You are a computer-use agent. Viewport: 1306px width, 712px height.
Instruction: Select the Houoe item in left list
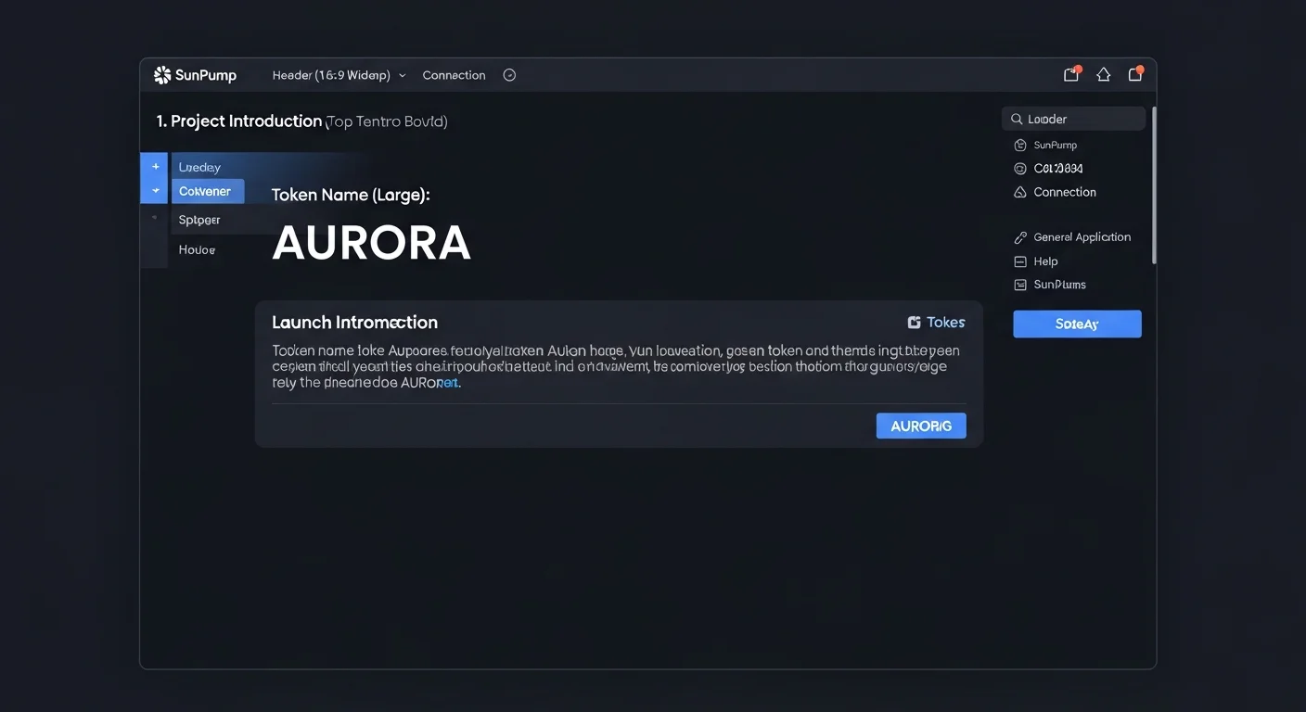click(197, 249)
